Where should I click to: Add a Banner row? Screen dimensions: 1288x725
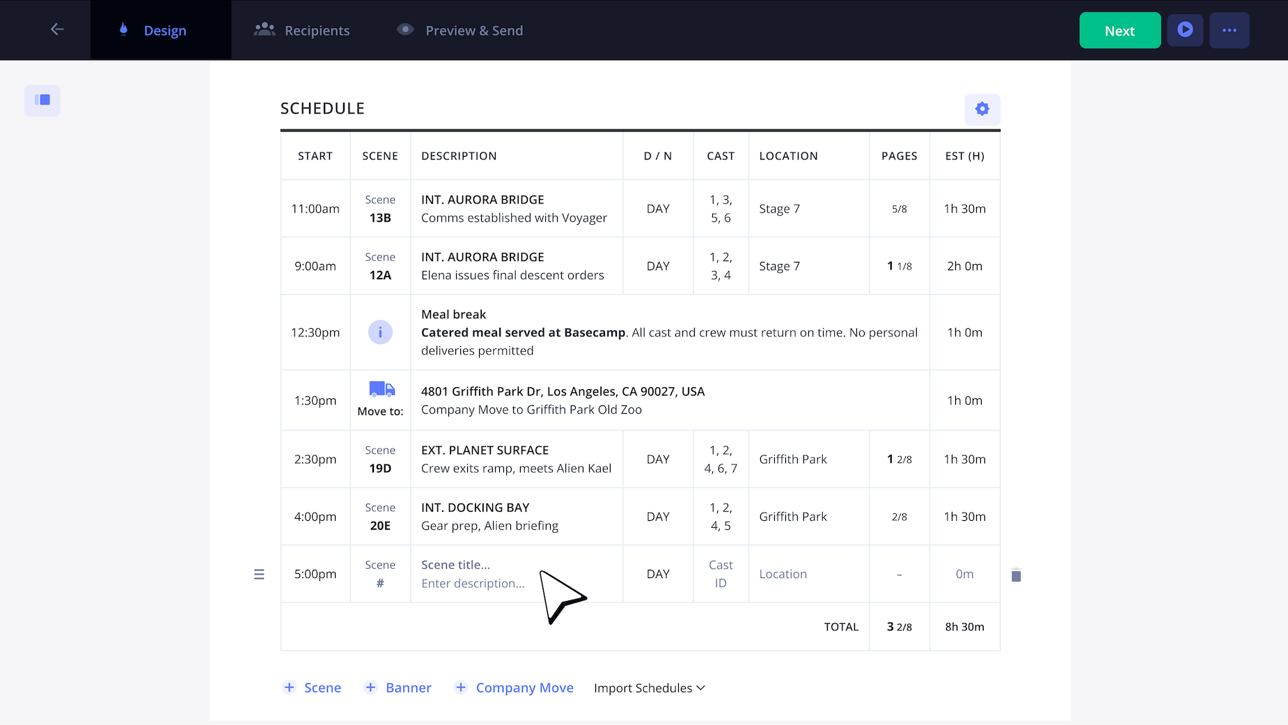[x=398, y=688]
